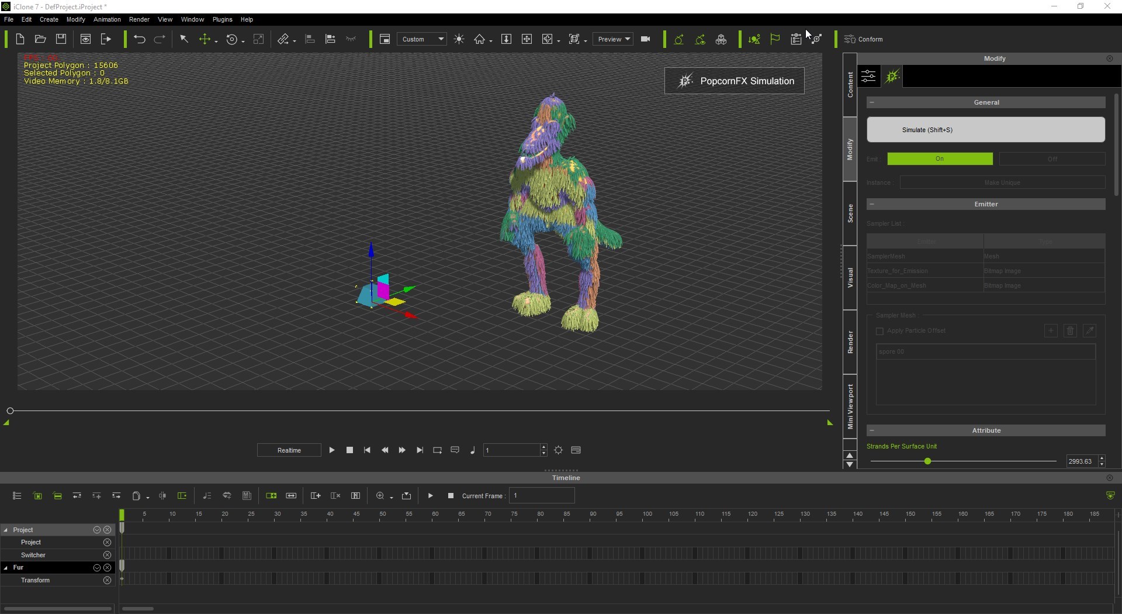This screenshot has width=1122, height=614.
Task: Activate the Scale tool
Action: pyautogui.click(x=258, y=39)
